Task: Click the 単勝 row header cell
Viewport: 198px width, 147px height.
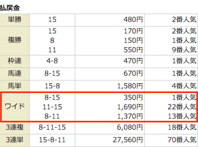Action: click(15, 20)
